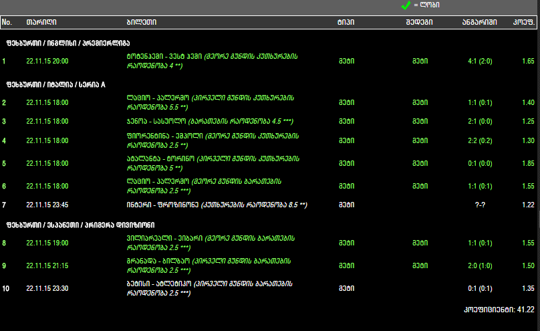The width and height of the screenshot is (540, 331).
Task: Click the ბილეთი column header
Action: 141,22
